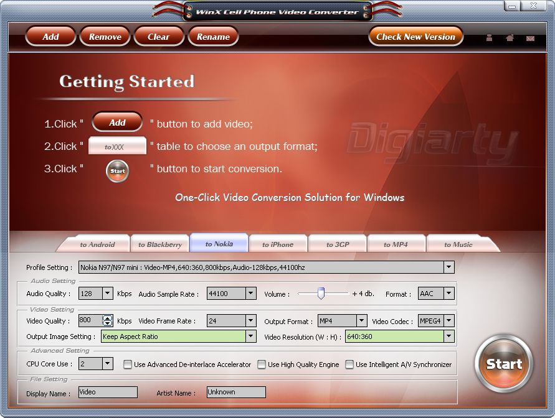Viewport: 555px width, 418px height.
Task: Open the Audio Sample Rate dropdown
Action: 250,293
